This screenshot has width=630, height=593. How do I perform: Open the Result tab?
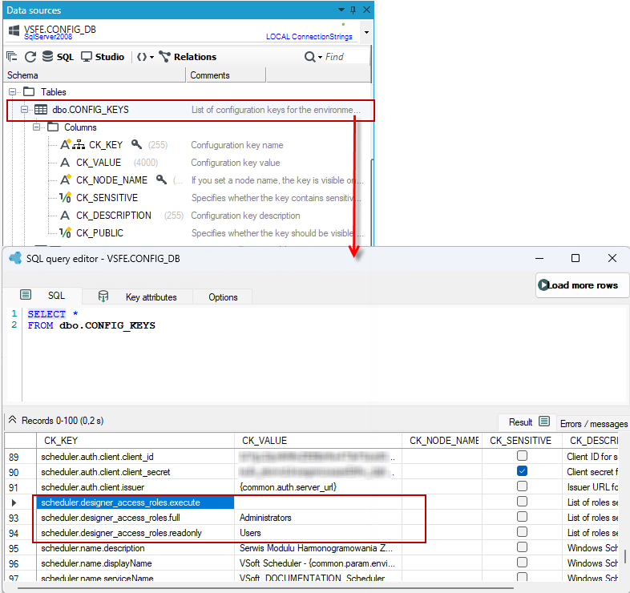527,422
